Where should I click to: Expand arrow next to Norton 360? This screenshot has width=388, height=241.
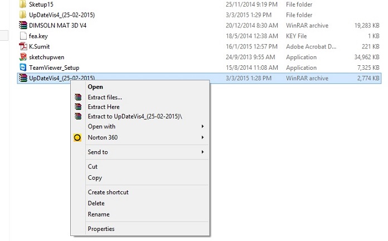tap(203, 137)
